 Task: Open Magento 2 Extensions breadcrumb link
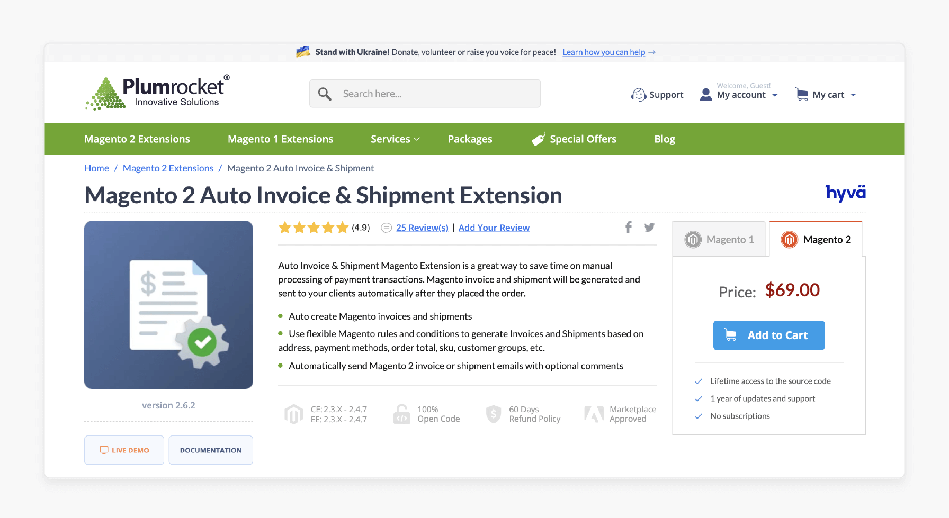point(168,168)
